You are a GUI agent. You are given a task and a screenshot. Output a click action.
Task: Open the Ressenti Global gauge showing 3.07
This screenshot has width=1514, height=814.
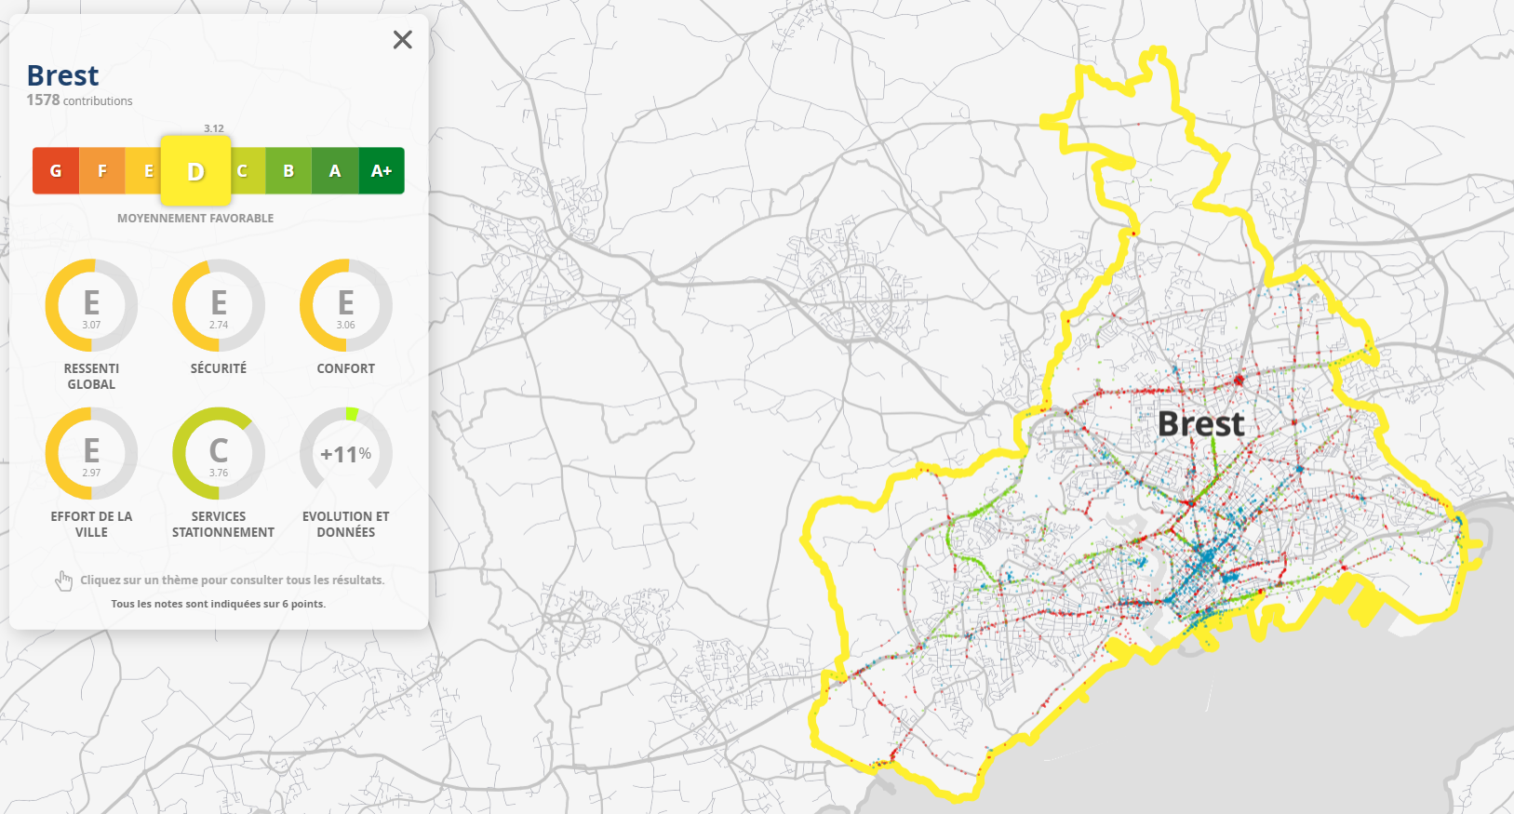pyautogui.click(x=91, y=305)
